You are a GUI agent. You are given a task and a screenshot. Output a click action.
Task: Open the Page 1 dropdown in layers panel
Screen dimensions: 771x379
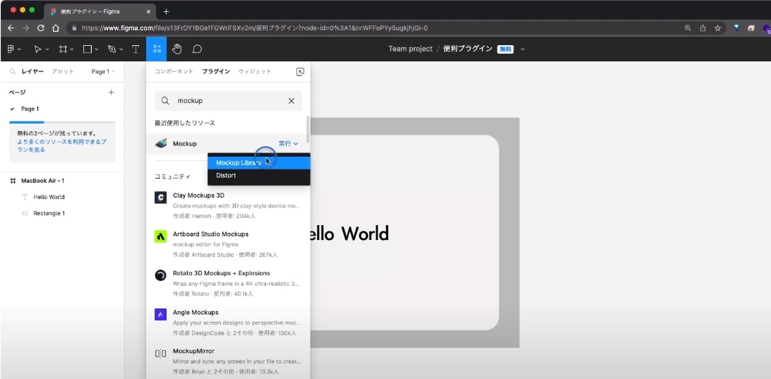[103, 71]
